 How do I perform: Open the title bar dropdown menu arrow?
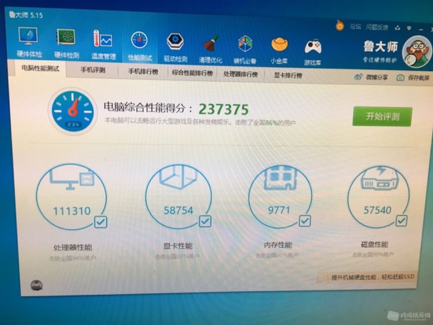[409, 28]
